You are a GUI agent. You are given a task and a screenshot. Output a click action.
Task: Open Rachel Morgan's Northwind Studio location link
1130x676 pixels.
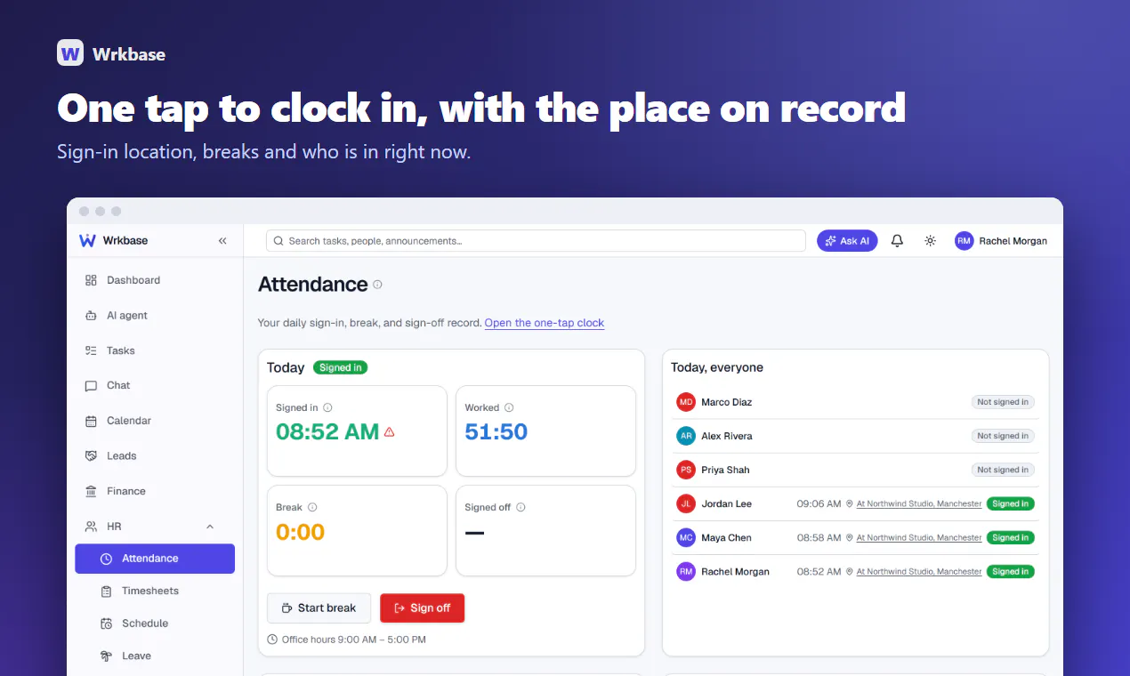(919, 571)
